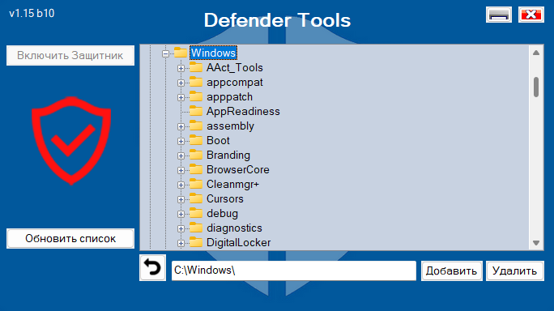Click the red shield Defender status icon

coord(71,140)
